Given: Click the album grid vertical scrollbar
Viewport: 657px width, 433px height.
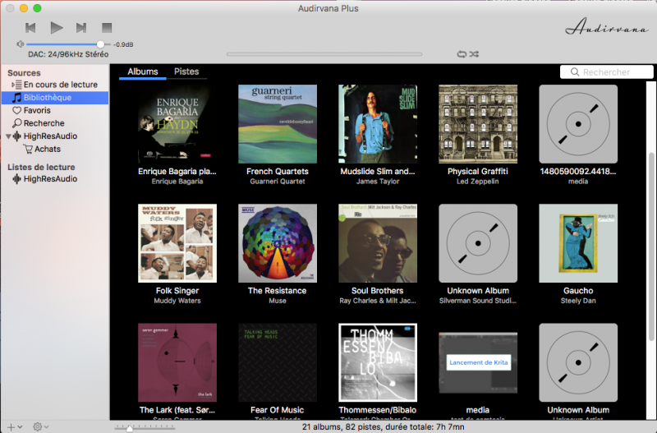Looking at the screenshot, I should click(651, 247).
